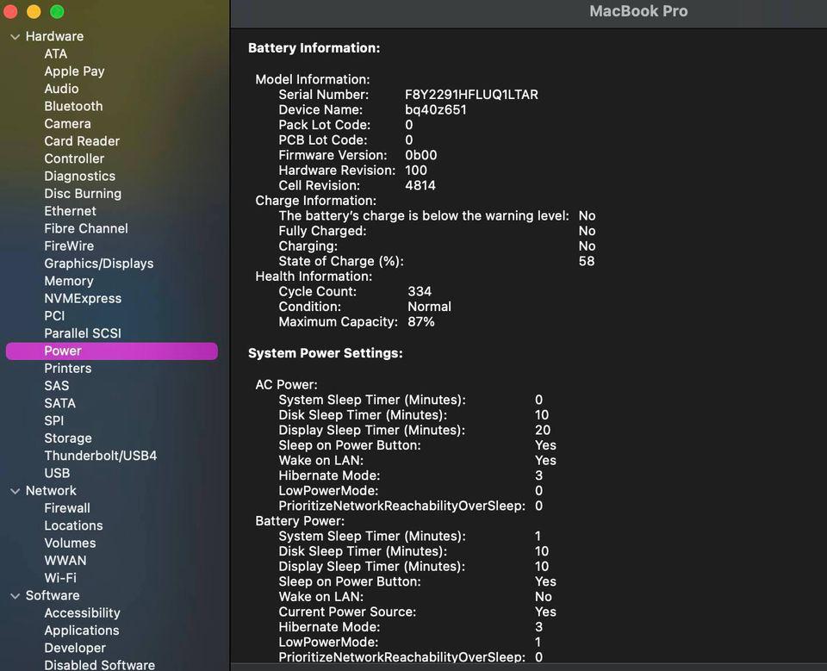The image size is (827, 671).
Task: Click the Cycle Count value 334
Action: tap(420, 291)
